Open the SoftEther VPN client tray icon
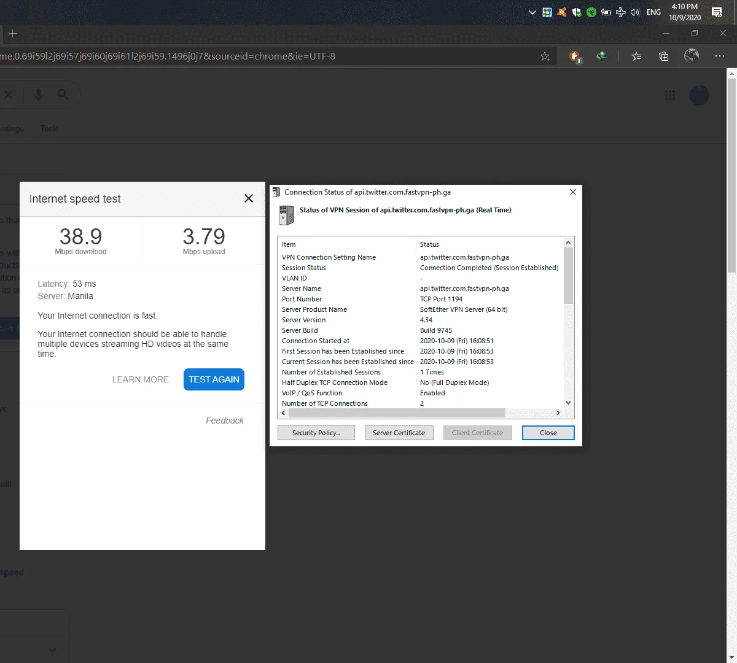The width and height of the screenshot is (737, 663). 547,12
